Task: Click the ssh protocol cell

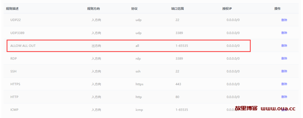Action: [x=138, y=71]
